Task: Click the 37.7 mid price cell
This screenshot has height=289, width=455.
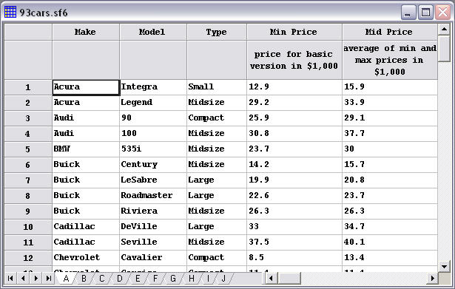Action: [x=390, y=134]
